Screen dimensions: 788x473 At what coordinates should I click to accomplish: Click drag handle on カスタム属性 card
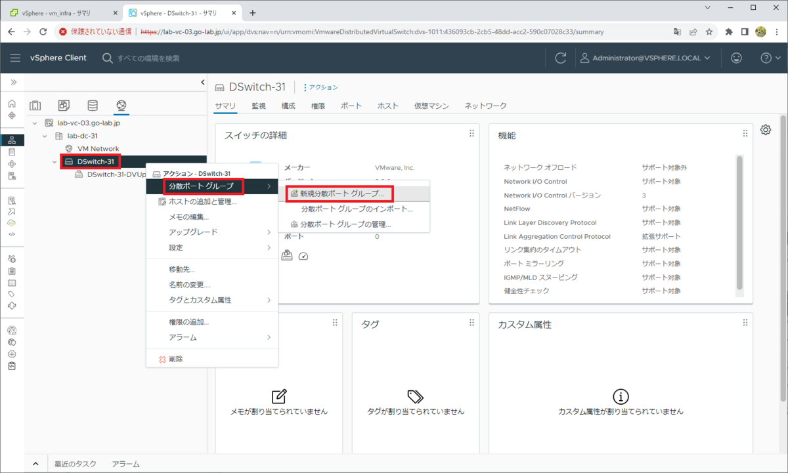pos(745,323)
